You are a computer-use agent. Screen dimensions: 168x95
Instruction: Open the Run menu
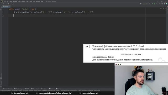[x=27, y=1]
